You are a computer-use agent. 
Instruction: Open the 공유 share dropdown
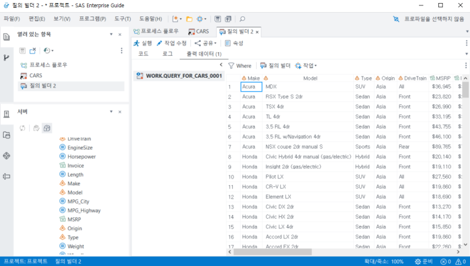(x=206, y=43)
